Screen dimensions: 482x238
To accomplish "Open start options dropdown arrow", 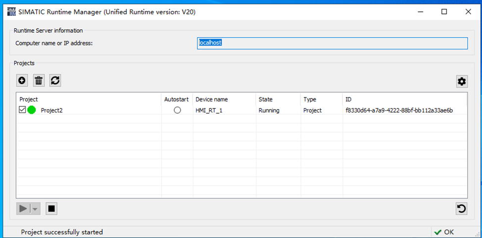I will pos(35,209).
